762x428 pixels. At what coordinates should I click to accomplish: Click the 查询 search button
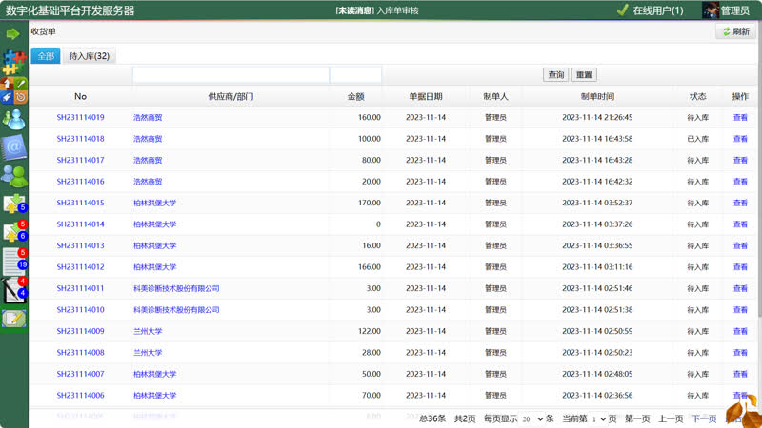coord(555,75)
